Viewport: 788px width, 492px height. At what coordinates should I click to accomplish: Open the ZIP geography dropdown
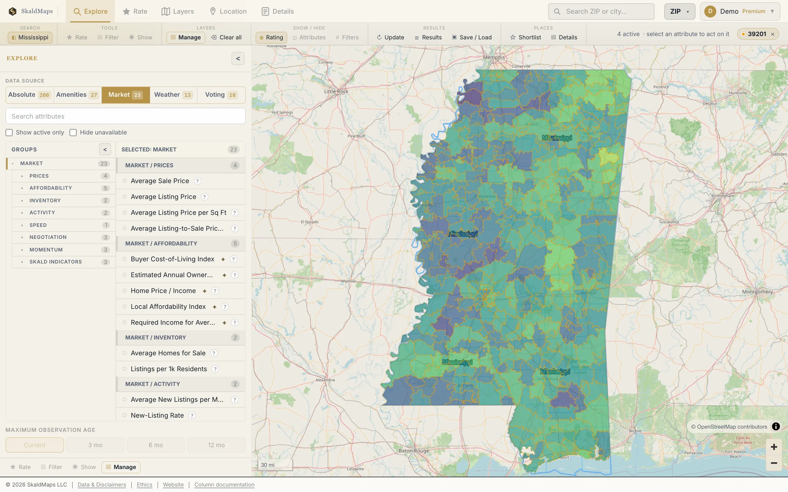679,11
